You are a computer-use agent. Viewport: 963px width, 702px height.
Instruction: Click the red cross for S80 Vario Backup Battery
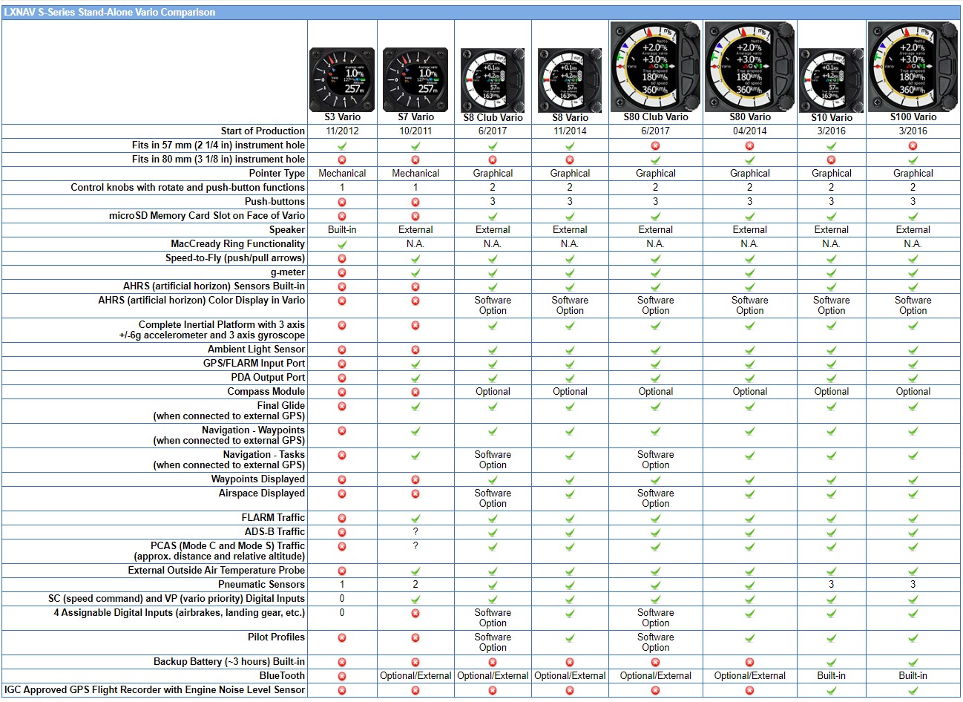[x=749, y=662]
